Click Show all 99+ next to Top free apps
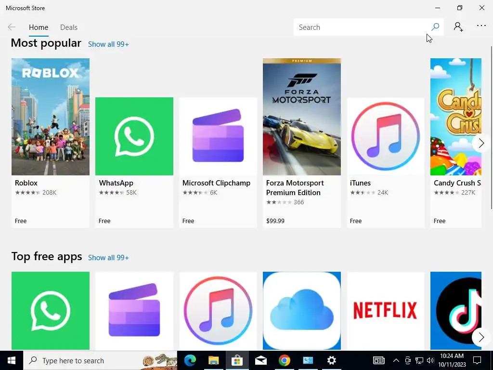 [x=108, y=258]
